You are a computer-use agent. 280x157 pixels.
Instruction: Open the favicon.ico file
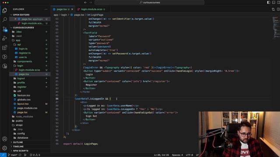coord(30,96)
